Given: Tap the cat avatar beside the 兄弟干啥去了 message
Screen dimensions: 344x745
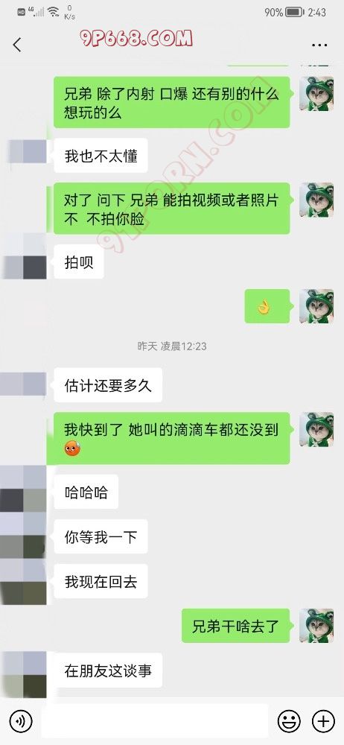Looking at the screenshot, I should coord(316,626).
